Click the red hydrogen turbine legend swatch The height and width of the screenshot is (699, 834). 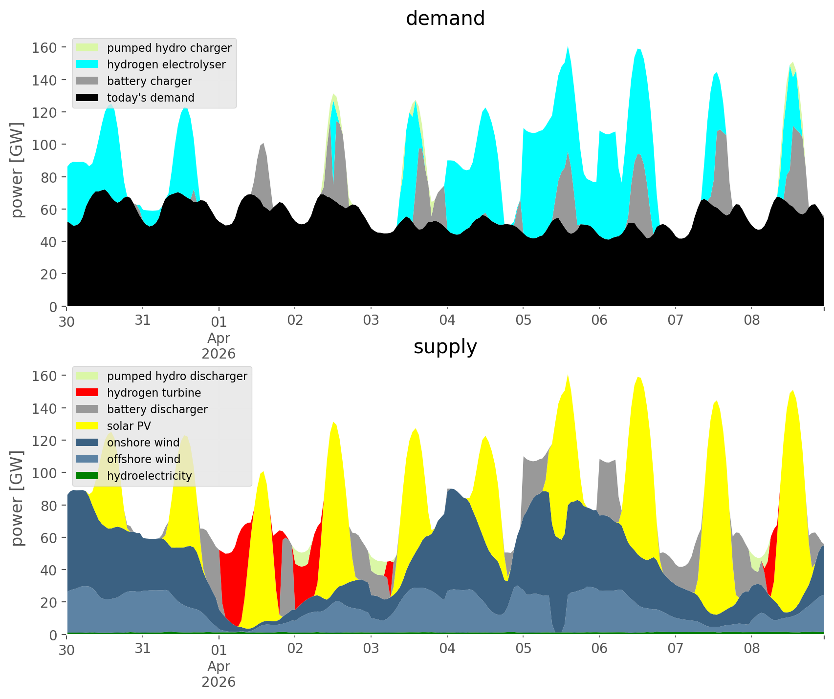point(87,393)
